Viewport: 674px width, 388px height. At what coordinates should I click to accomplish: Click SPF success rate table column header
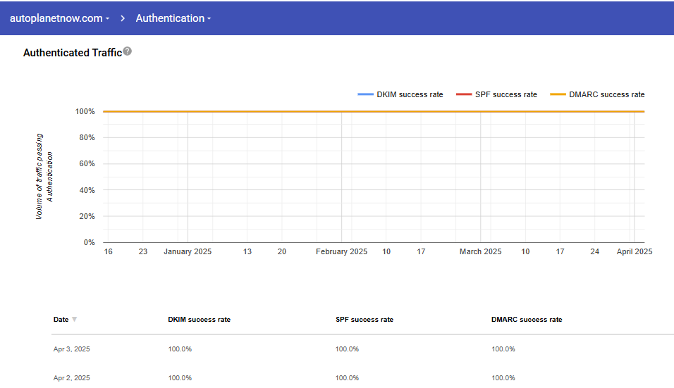[364, 320]
